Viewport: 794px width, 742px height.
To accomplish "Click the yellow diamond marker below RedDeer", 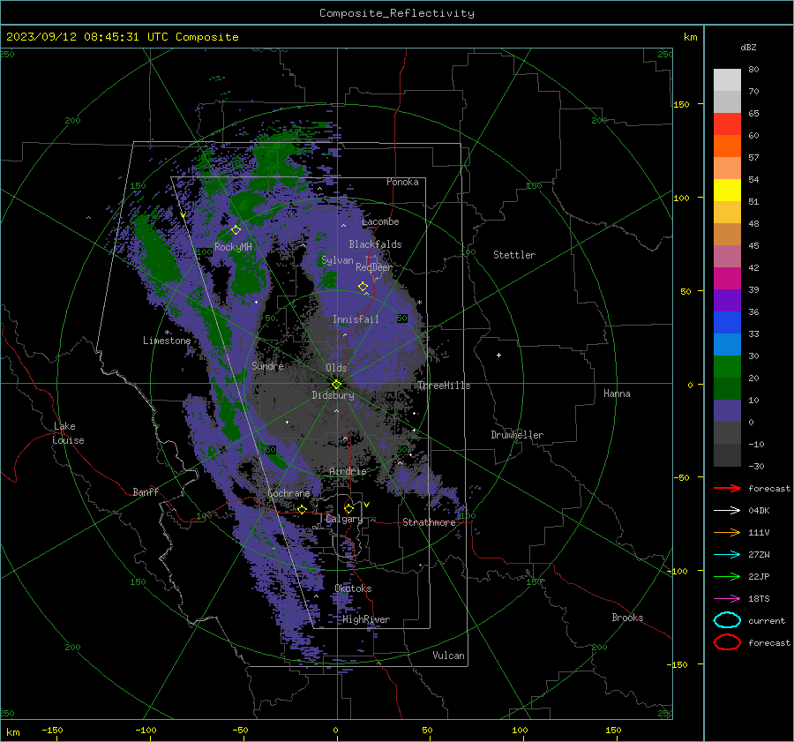I will point(363,287).
